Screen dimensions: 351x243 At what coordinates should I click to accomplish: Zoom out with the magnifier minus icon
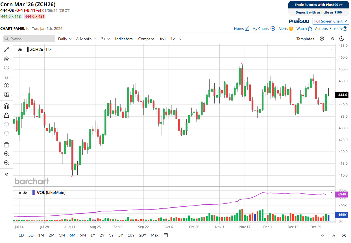(6, 163)
